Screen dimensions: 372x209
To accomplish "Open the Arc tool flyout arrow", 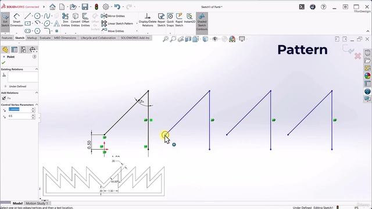I will (x=42, y=23).
